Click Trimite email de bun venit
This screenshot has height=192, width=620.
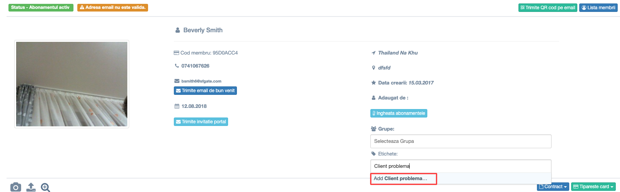205,91
